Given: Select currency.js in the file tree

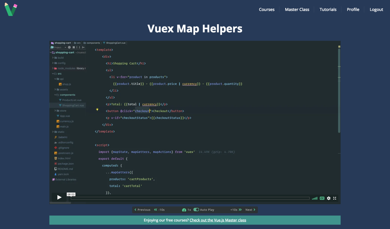Looking at the screenshot, I should [x=65, y=121].
